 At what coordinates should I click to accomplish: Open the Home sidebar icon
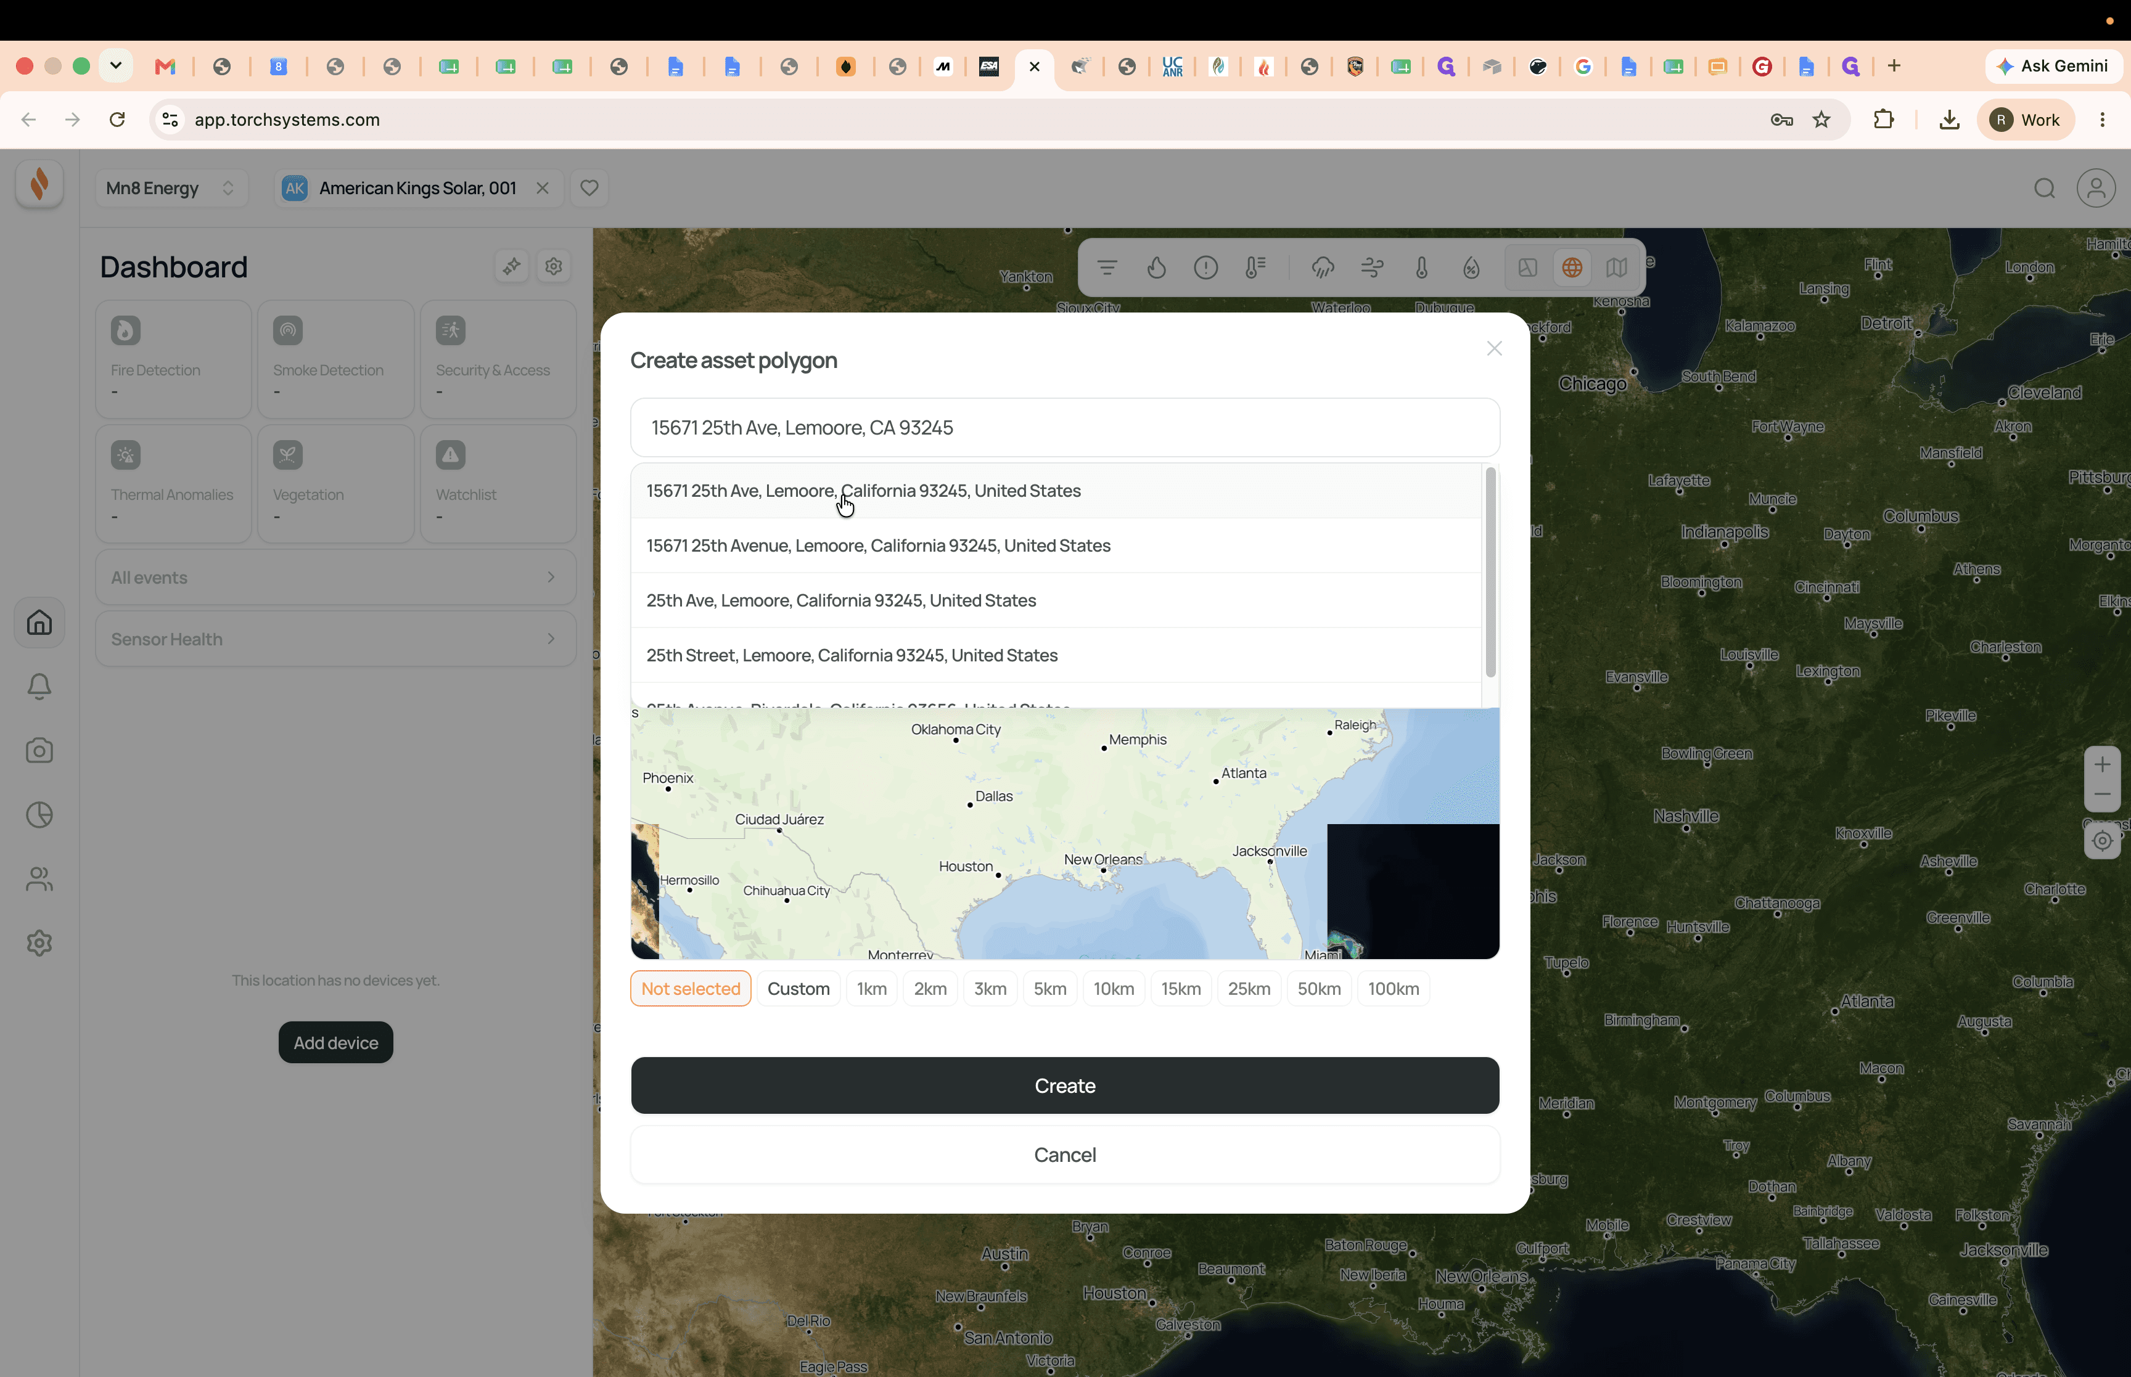[x=39, y=623]
